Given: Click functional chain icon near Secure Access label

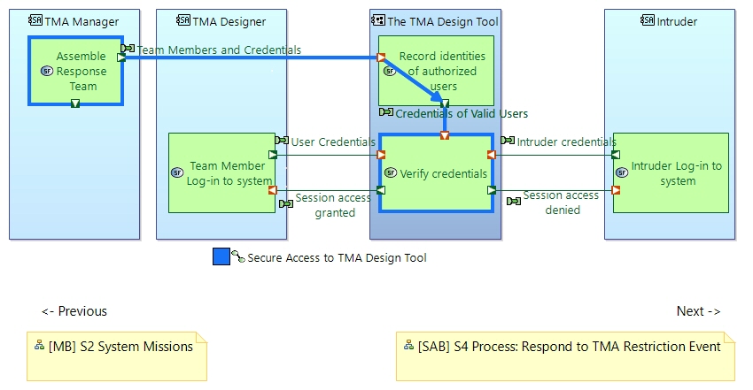Looking at the screenshot, I should click(x=238, y=256).
